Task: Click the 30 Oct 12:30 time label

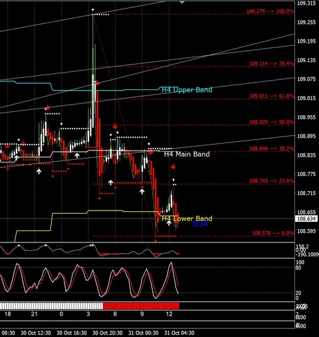Action: 36,333
